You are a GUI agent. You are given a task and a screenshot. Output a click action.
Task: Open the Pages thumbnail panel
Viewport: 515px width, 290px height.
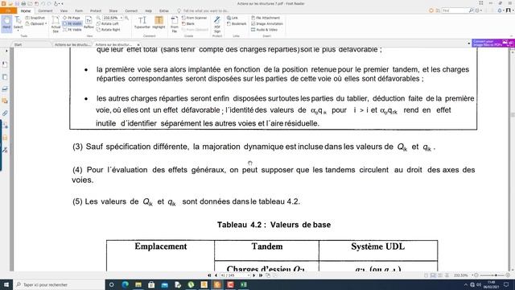pos(5,77)
